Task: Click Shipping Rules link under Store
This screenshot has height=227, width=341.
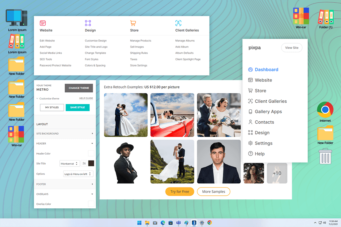Action: coord(139,53)
